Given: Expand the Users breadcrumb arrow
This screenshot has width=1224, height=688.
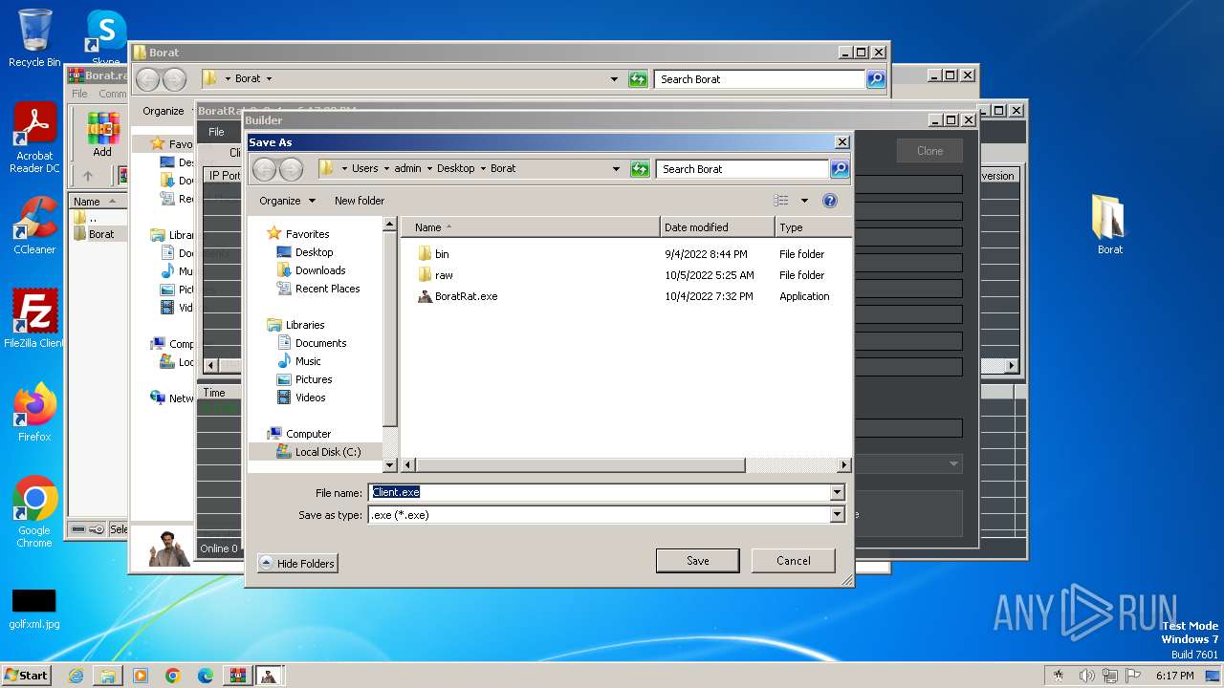Looking at the screenshot, I should [x=386, y=169].
